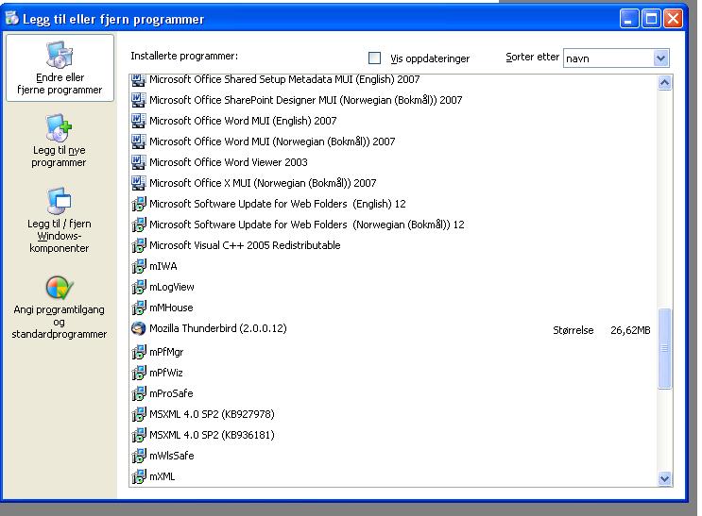
Task: Click icon beside mProSafe entry
Action: click(x=139, y=393)
